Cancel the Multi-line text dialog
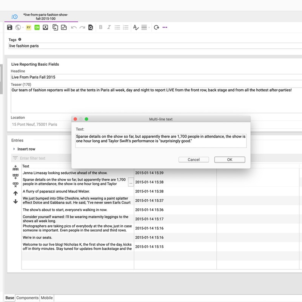This screenshot has width=302, height=302. tap(194, 160)
